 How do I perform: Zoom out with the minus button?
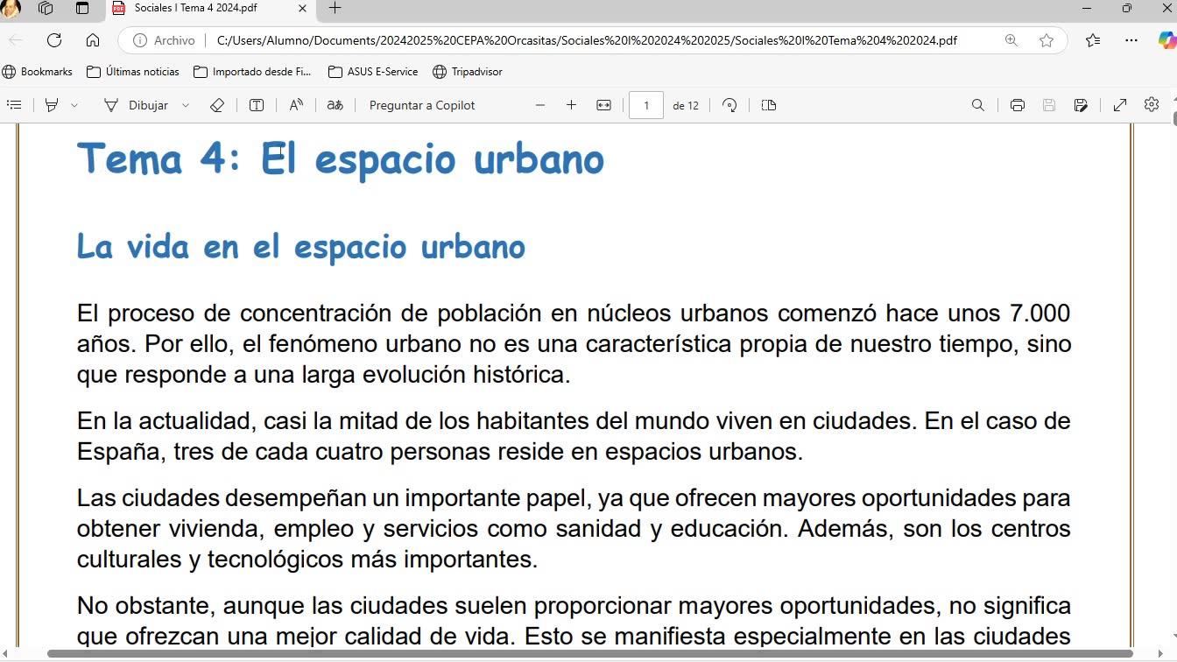(540, 105)
